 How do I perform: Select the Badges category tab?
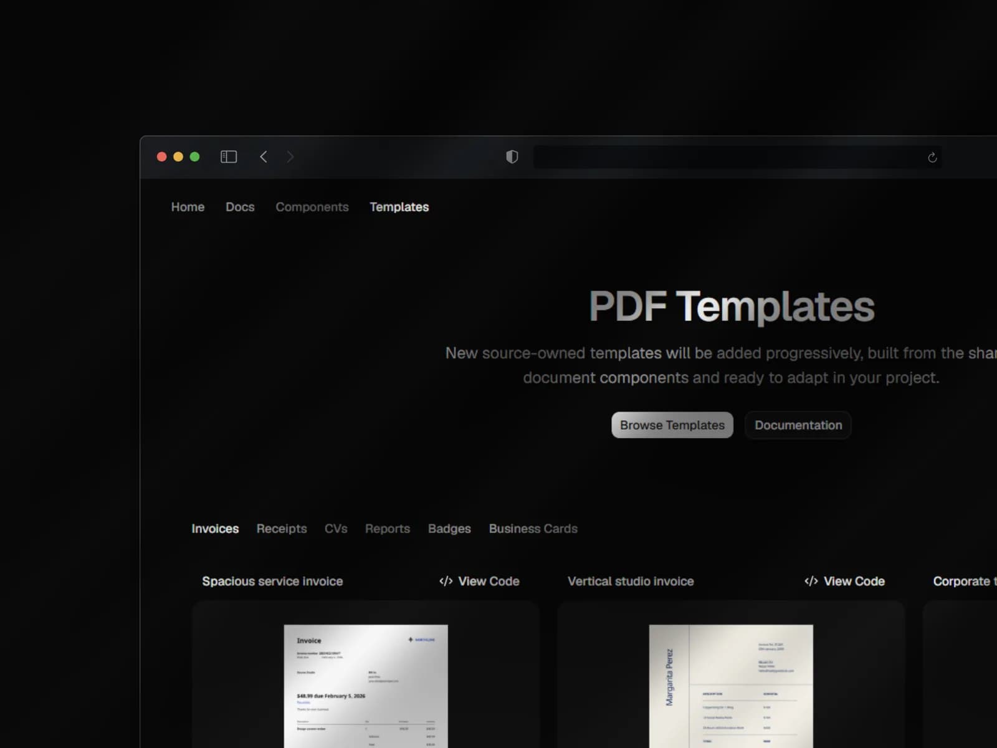tap(449, 529)
